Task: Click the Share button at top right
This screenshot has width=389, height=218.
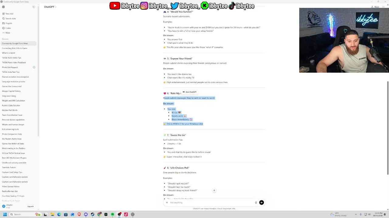Action: tap(375, 7)
